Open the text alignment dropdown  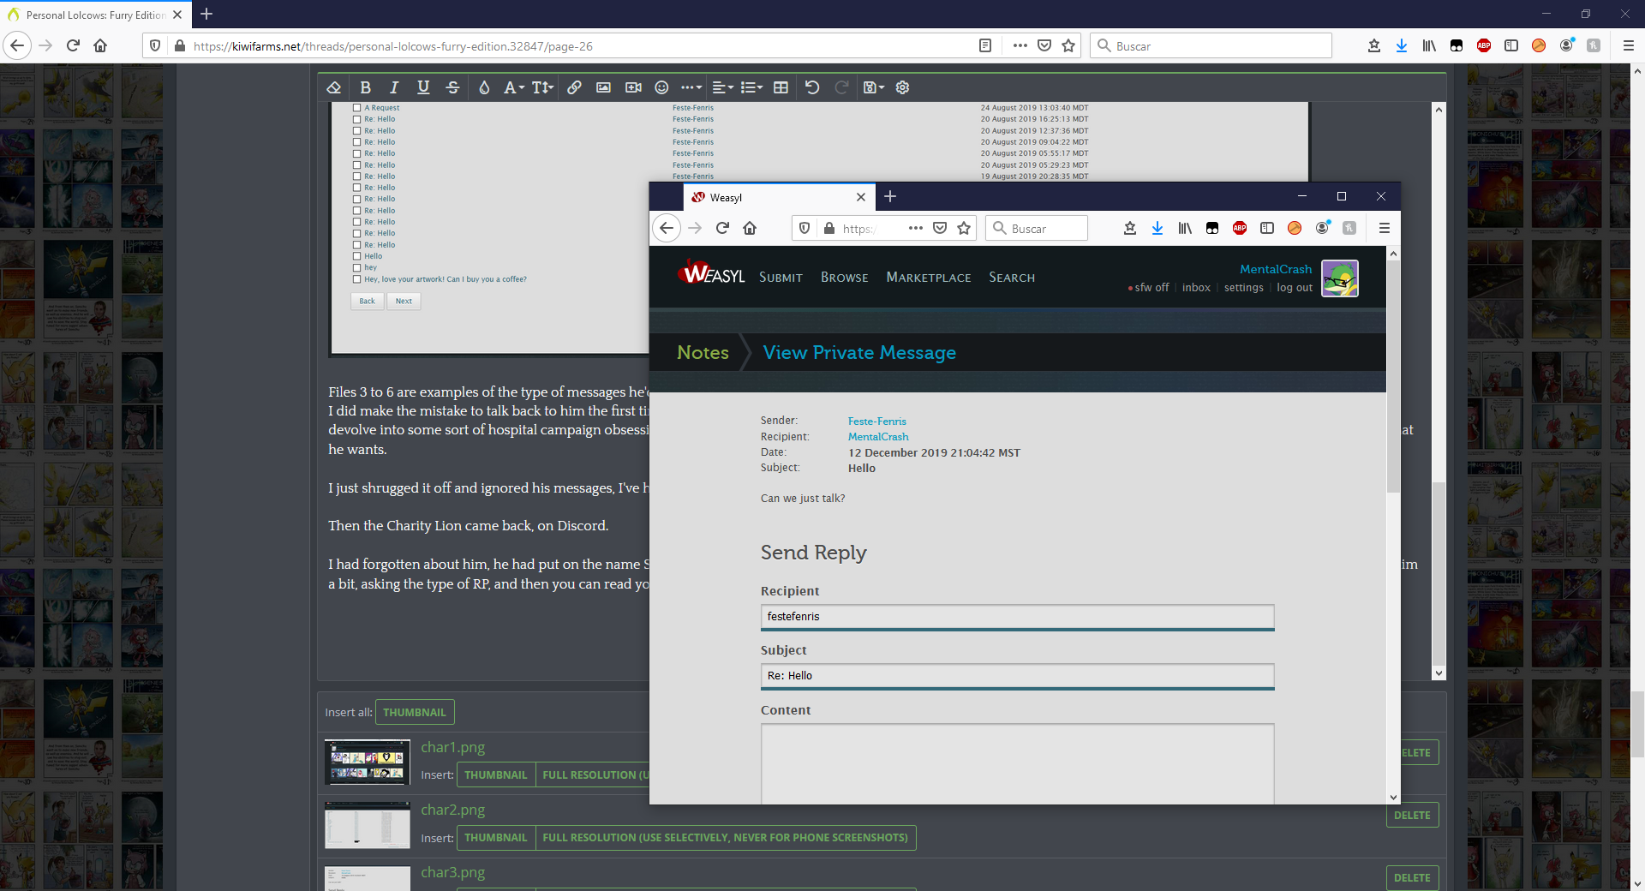tap(723, 87)
